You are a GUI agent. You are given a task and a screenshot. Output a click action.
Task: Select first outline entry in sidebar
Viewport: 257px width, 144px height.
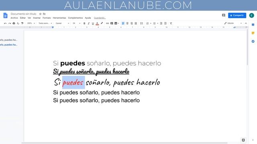[x=9, y=40]
